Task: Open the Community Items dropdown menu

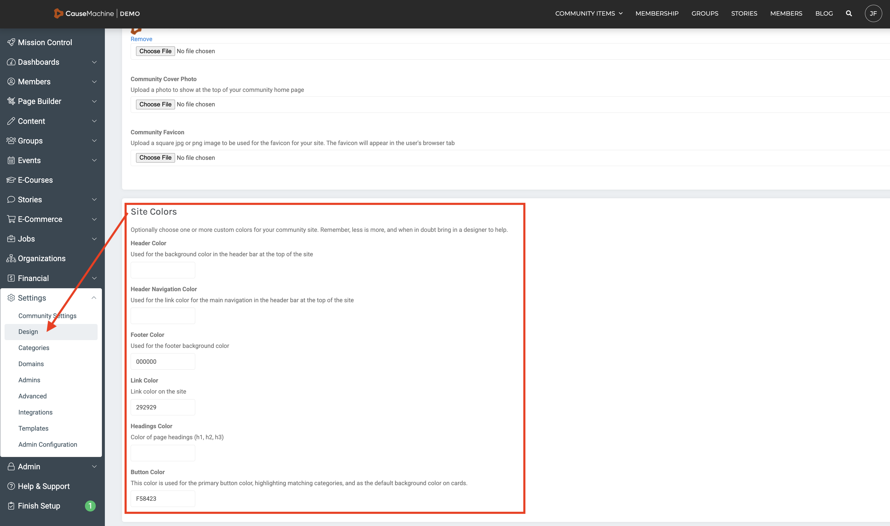Action: point(589,13)
